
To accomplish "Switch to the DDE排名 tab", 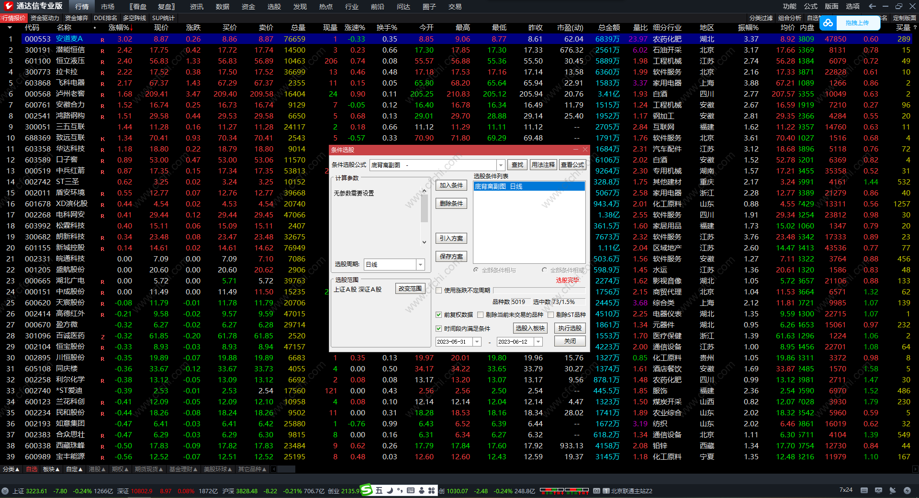I will point(105,18).
